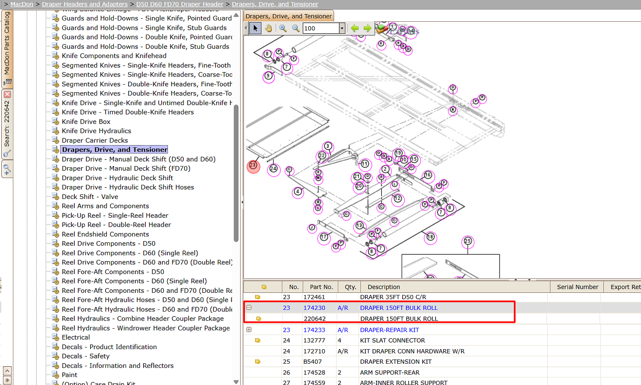Click callout 24 on the diagram

click(x=273, y=169)
